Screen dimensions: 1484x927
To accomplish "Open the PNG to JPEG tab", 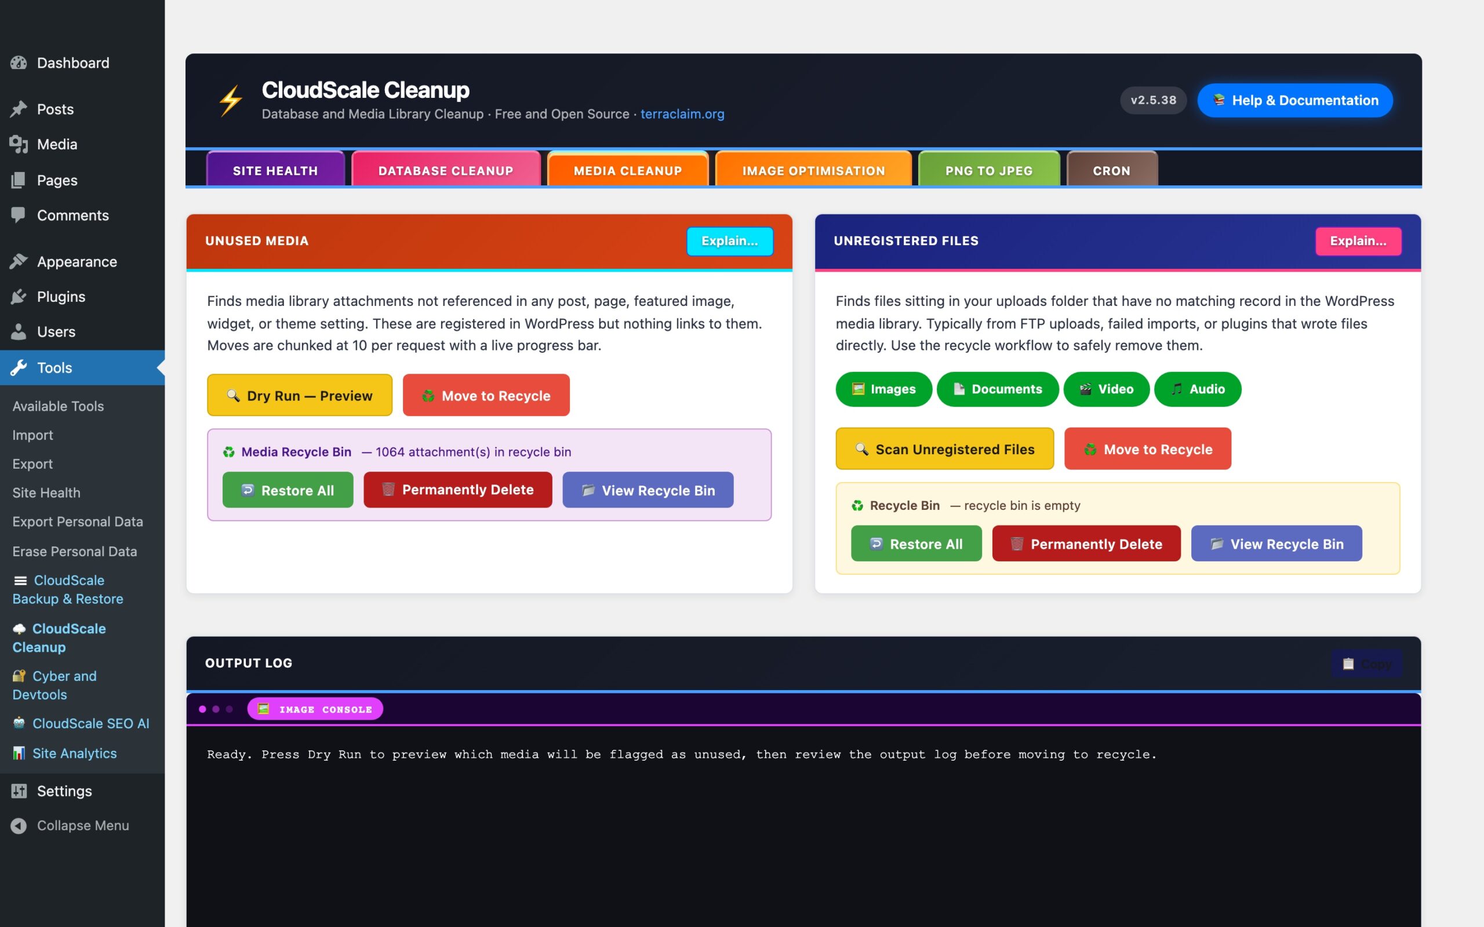I will [988, 169].
